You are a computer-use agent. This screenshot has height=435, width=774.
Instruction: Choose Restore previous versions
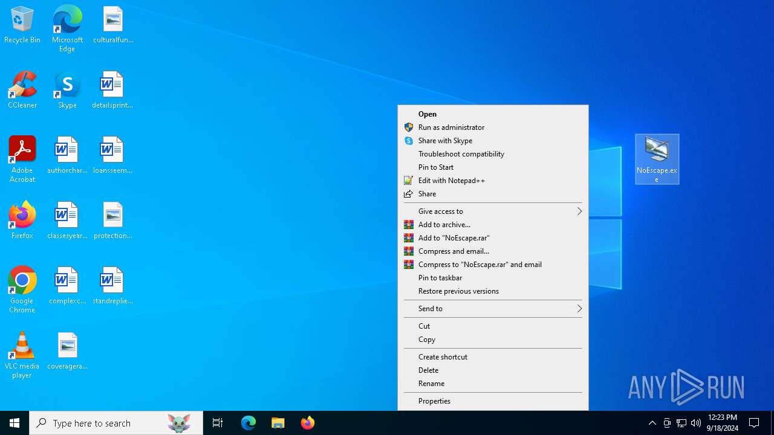click(x=493, y=291)
